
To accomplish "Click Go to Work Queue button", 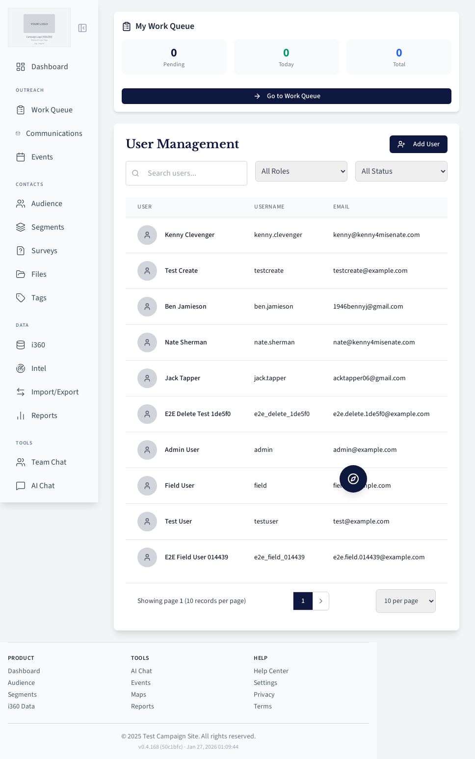I will [286, 96].
